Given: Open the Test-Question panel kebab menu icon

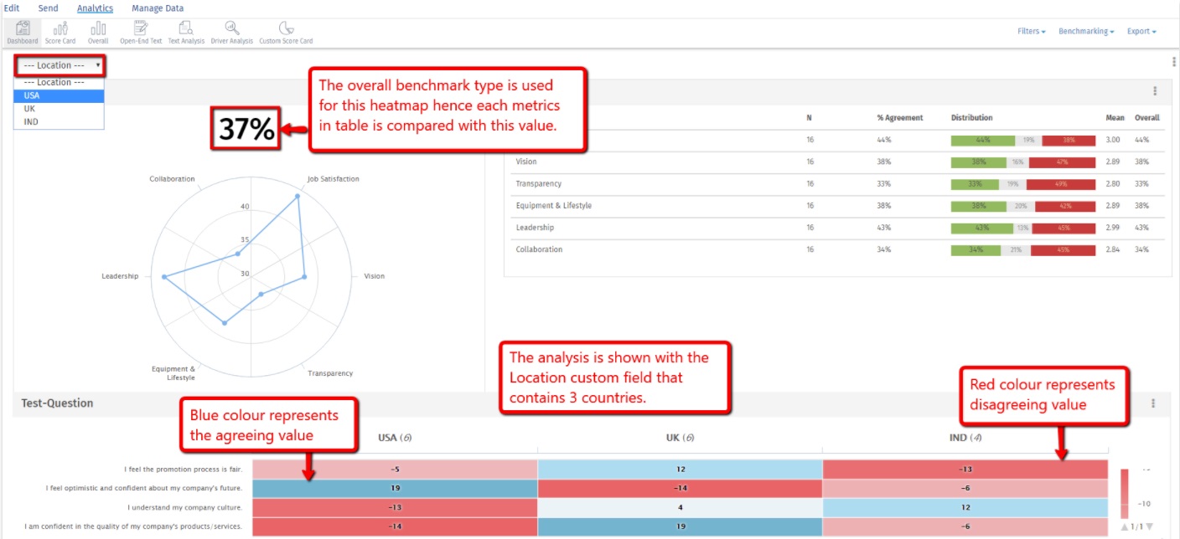Looking at the screenshot, I should coord(1153,403).
